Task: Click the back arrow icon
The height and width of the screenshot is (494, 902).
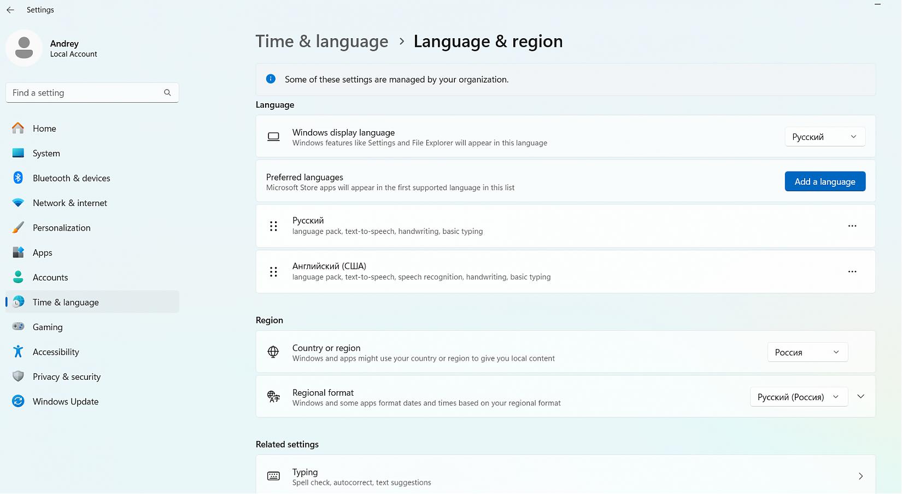Action: coord(10,10)
